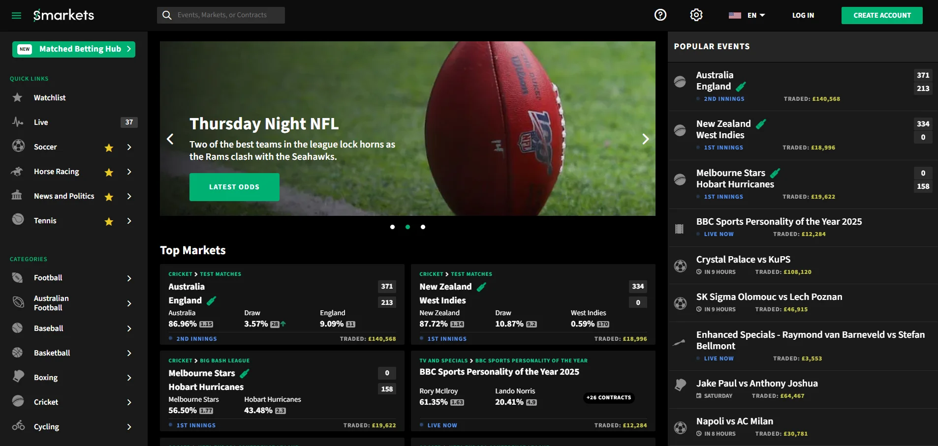Expand the Boxing category chevron
Viewport: 938px width, 446px height.
click(x=129, y=378)
